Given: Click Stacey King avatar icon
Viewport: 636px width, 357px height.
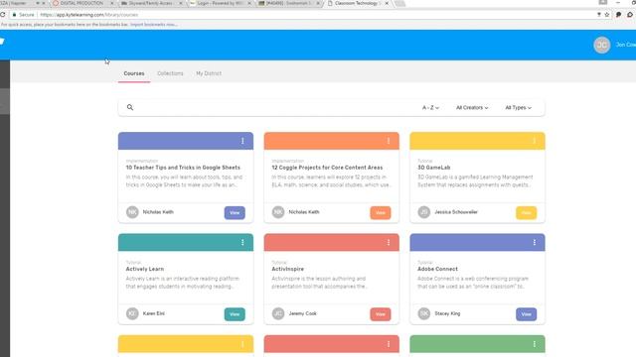Looking at the screenshot, I should (424, 313).
